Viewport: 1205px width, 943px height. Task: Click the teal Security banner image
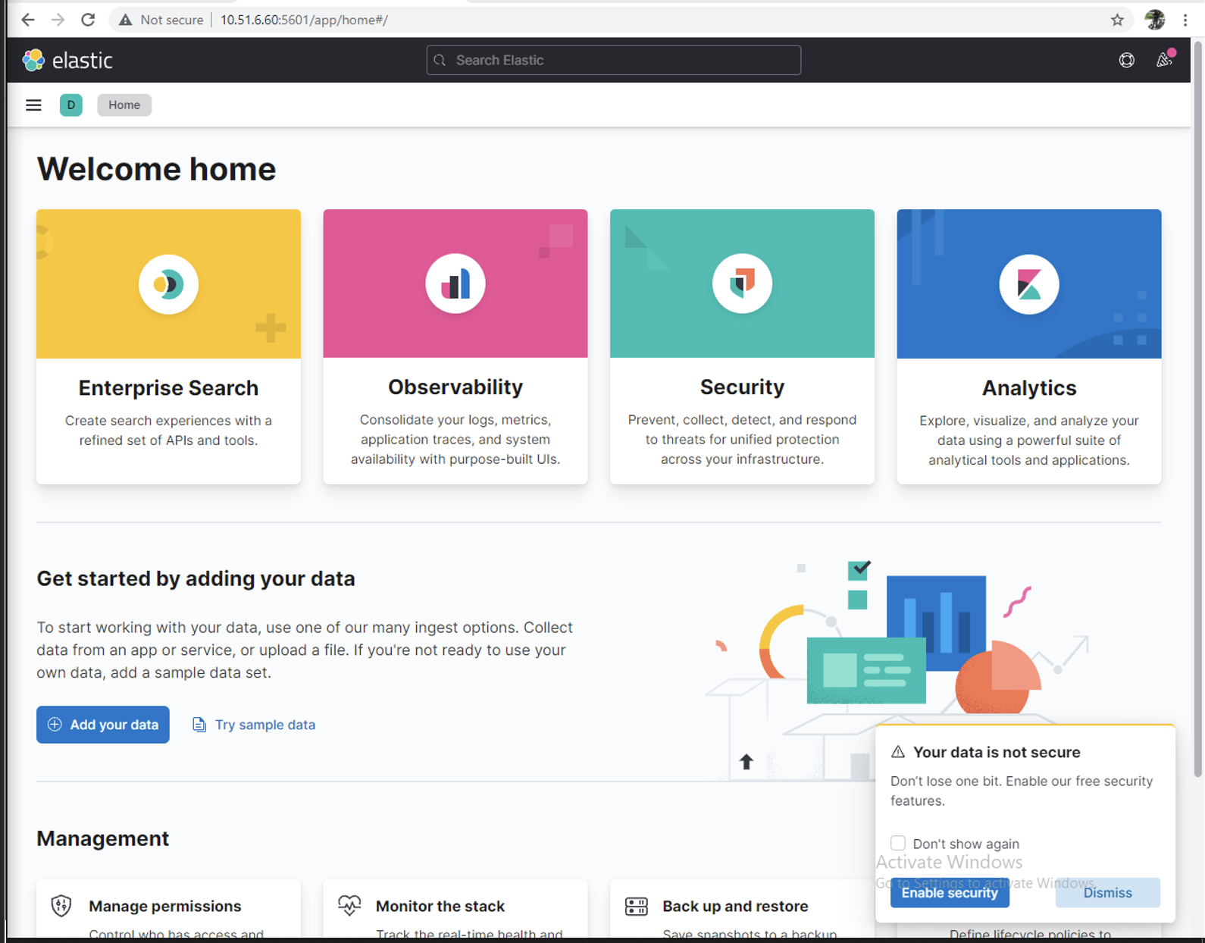pyautogui.click(x=742, y=284)
